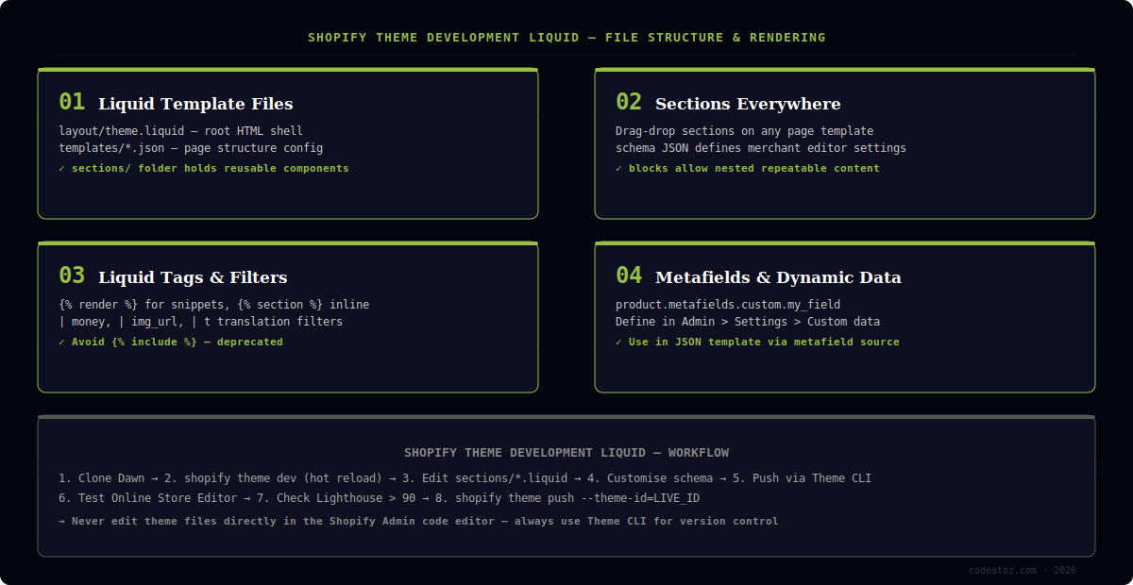The height and width of the screenshot is (585, 1133).
Task: Click 'Use in JSON template via metafield source' note
Action: [x=757, y=342]
